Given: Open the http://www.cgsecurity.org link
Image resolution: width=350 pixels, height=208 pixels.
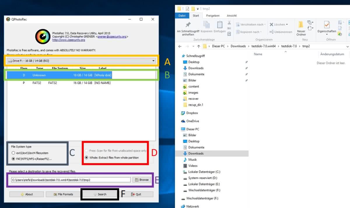Looking at the screenshot, I should coord(69,40).
